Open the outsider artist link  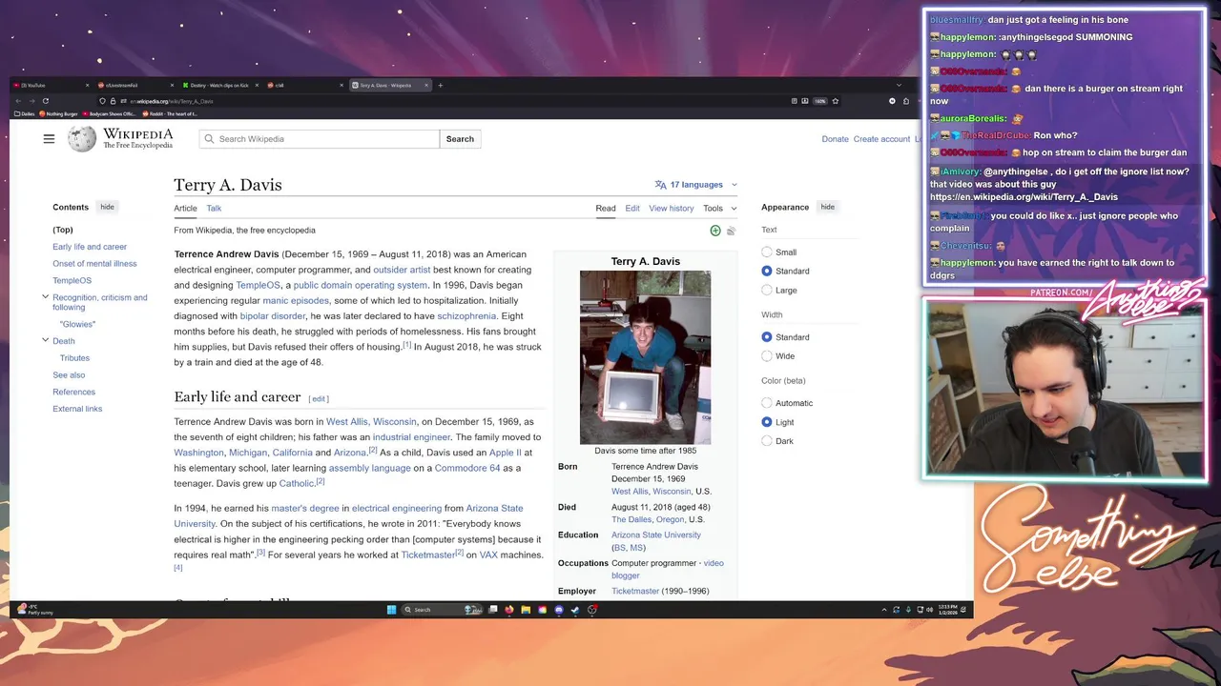(x=402, y=270)
